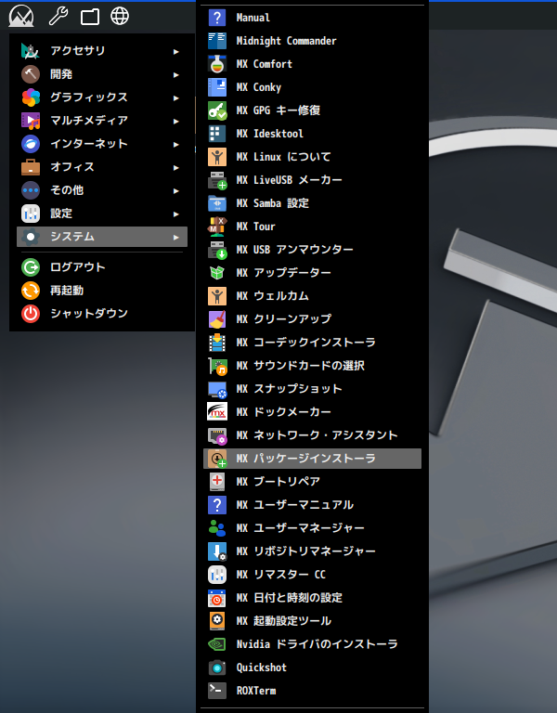Screen dimensions: 557x713
Task: Expand the インターネット submenu arrow
Action: coord(176,144)
